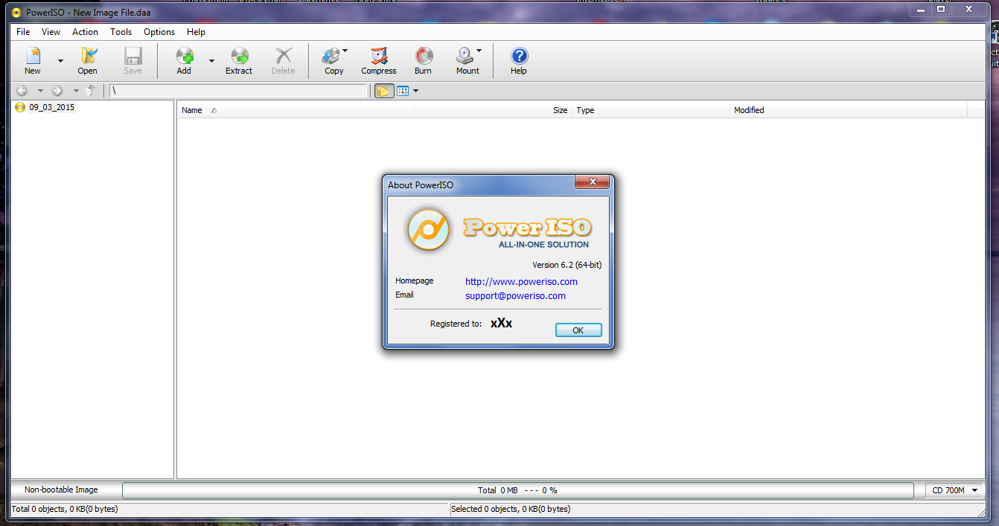Click the Help toolbar icon
Image resolution: width=999 pixels, height=526 pixels.
[x=519, y=60]
